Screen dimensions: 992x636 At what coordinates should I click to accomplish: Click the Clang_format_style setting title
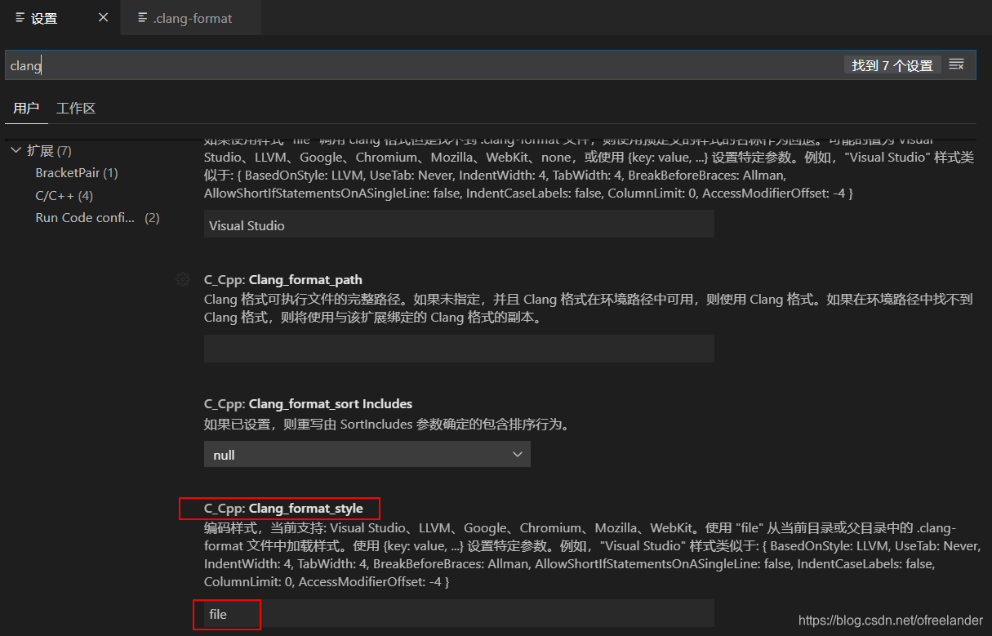tap(283, 508)
